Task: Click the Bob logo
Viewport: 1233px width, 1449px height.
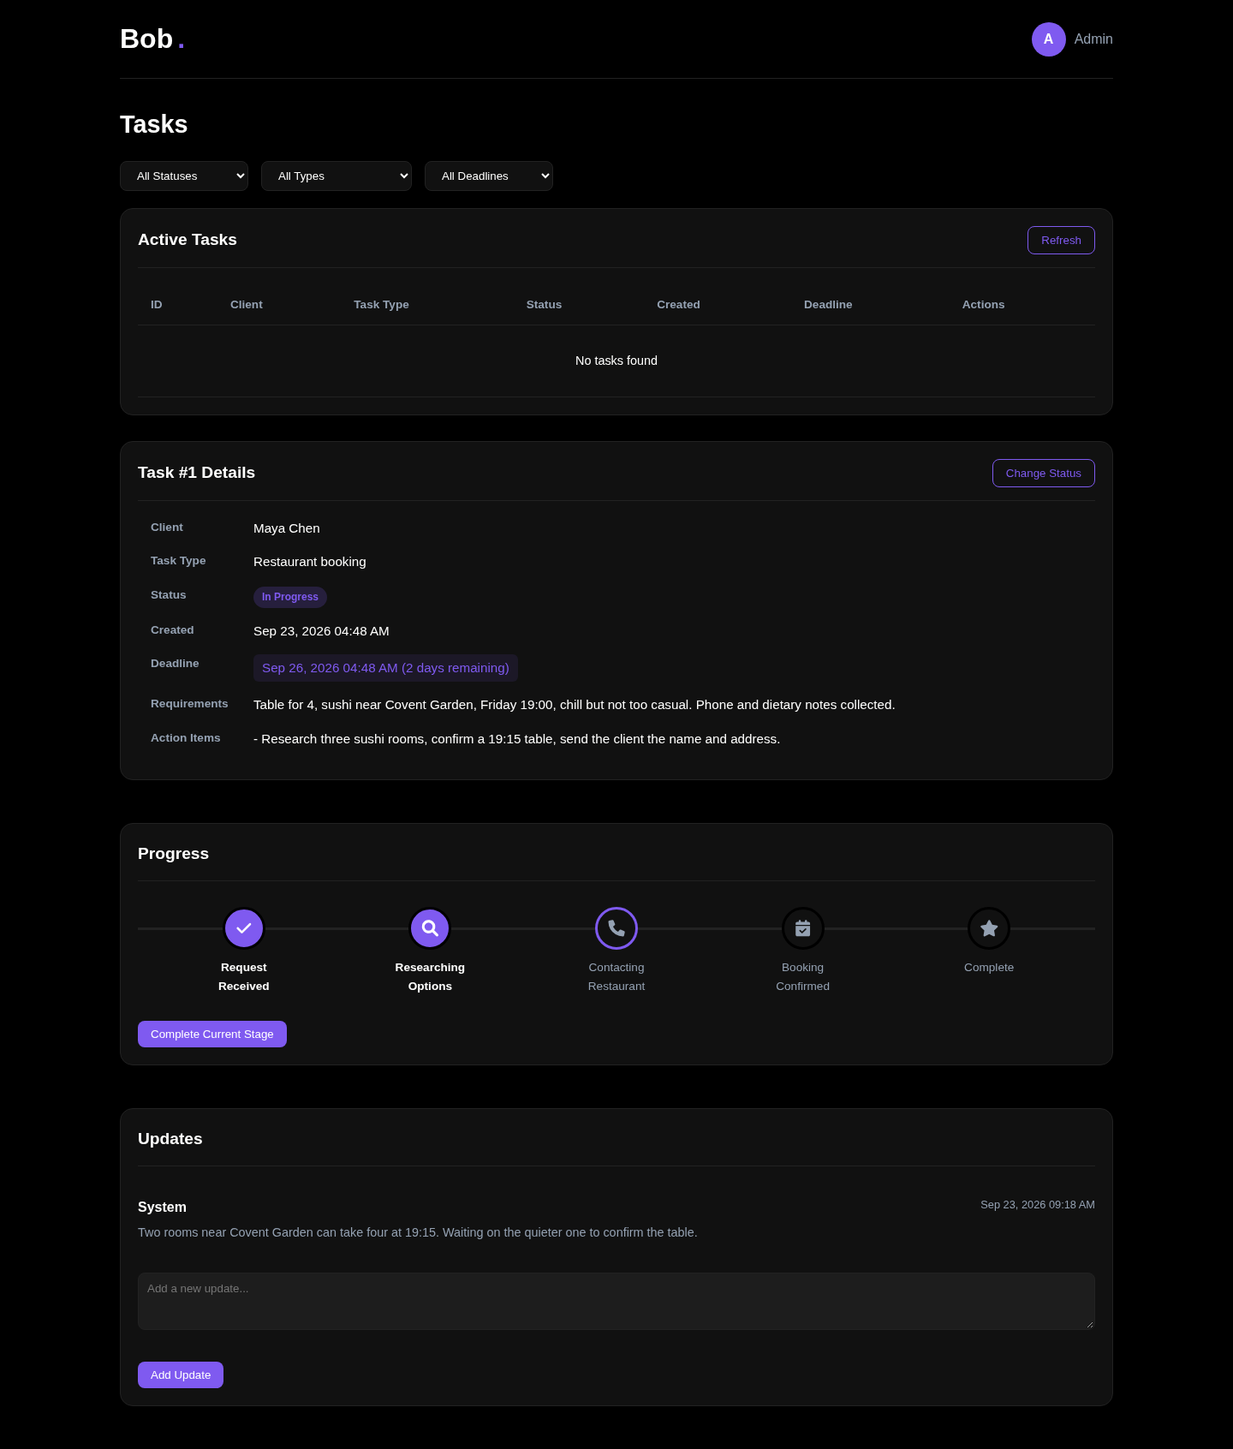Action: 152,39
